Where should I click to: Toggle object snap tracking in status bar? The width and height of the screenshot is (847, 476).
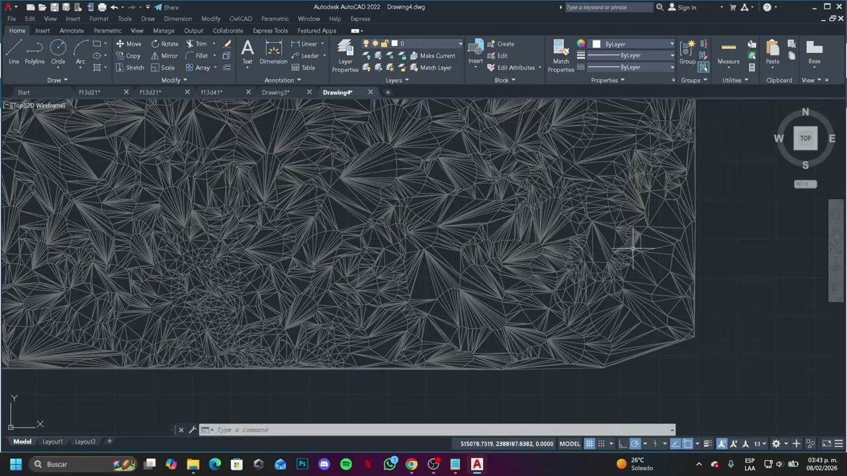[676, 444]
